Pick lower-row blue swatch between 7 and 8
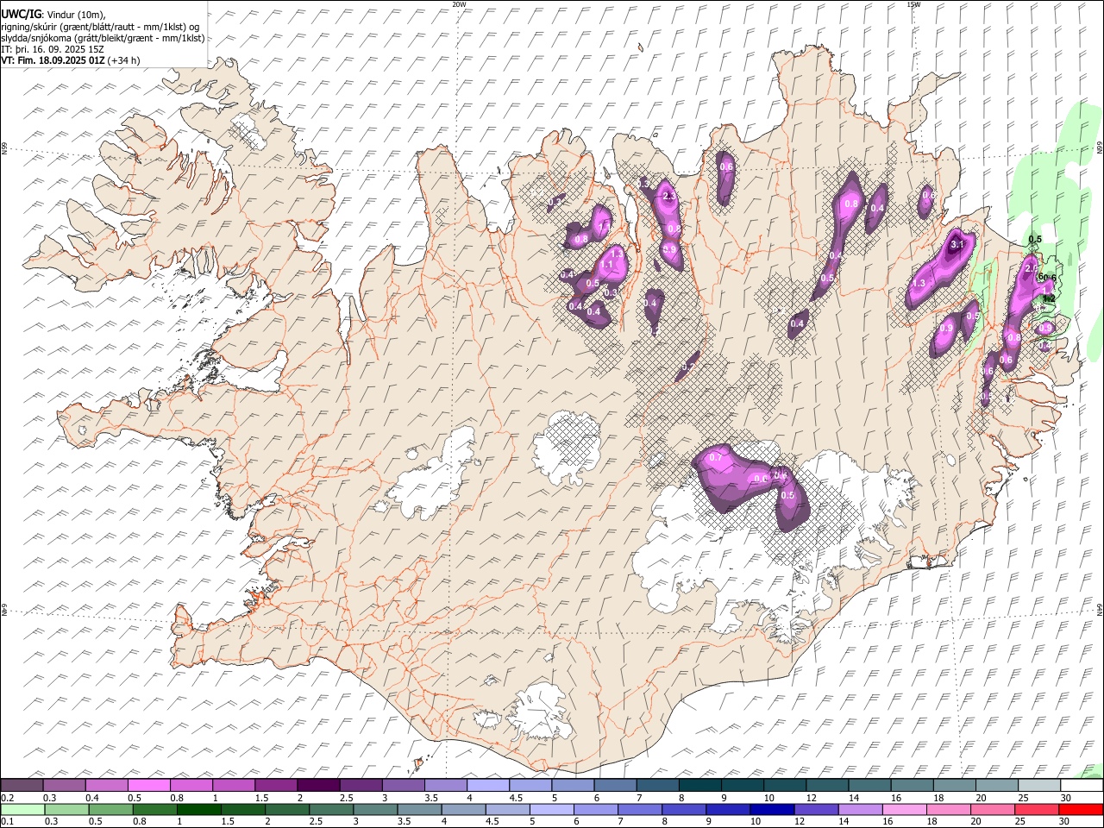This screenshot has width=1104, height=828. (x=640, y=809)
